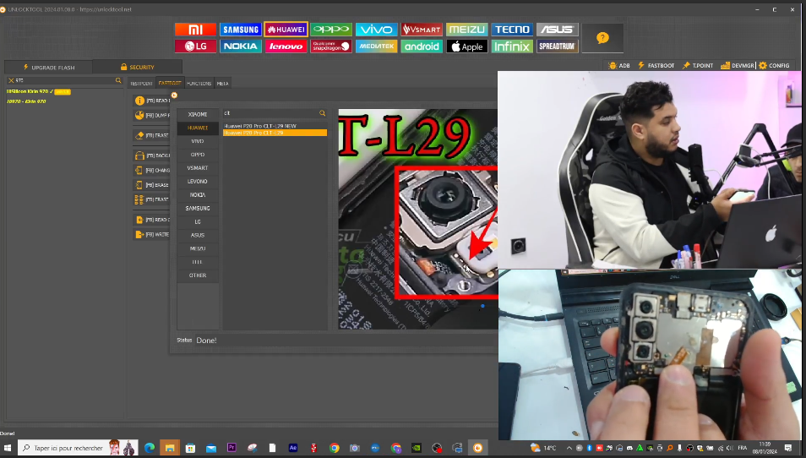Choose XIAOMI in testpoint brand list
Image resolution: width=806 pixels, height=458 pixels.
(198, 114)
